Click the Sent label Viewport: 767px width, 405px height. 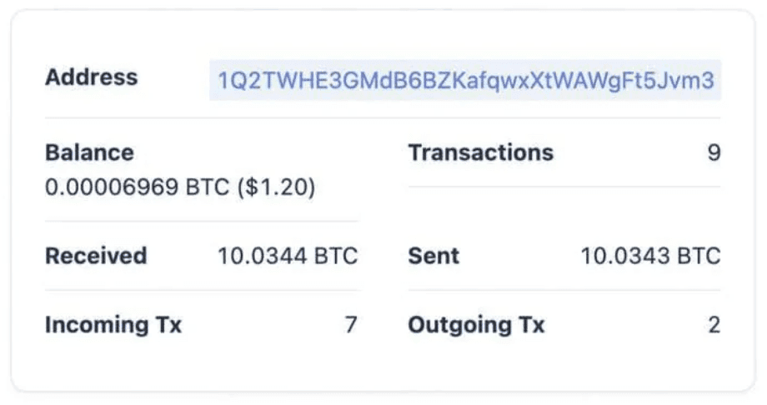pyautogui.click(x=434, y=256)
